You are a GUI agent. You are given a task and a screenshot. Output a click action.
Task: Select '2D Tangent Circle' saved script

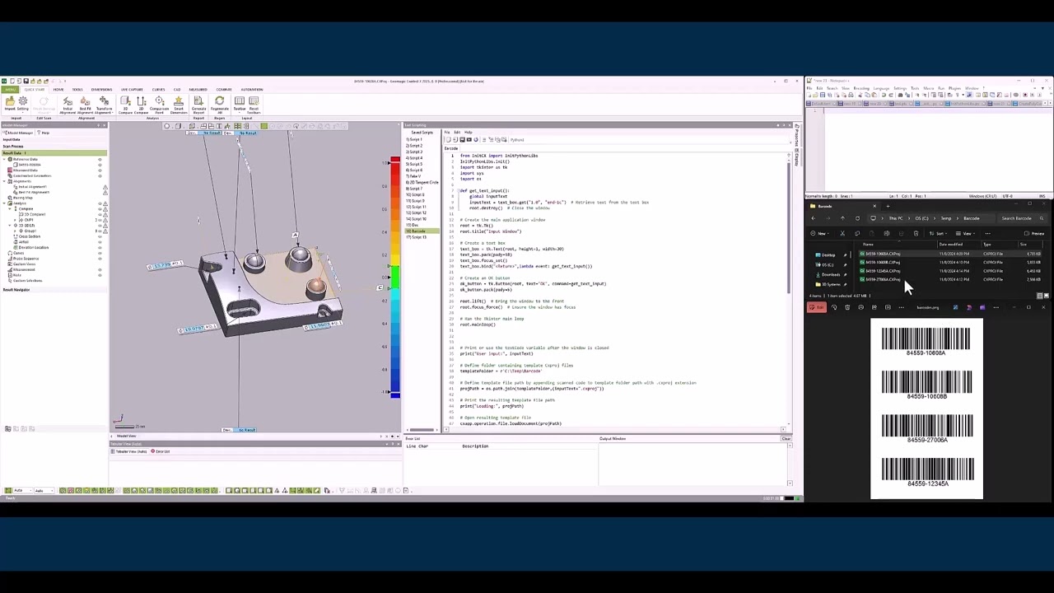coord(423,182)
